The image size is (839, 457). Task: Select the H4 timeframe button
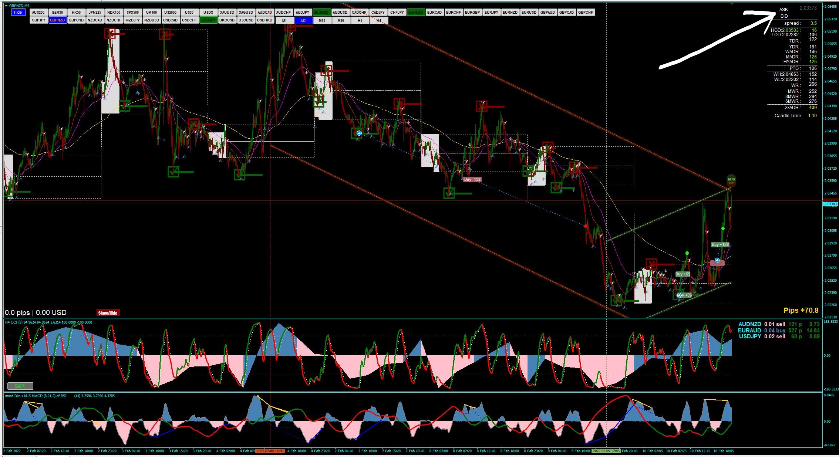(378, 20)
